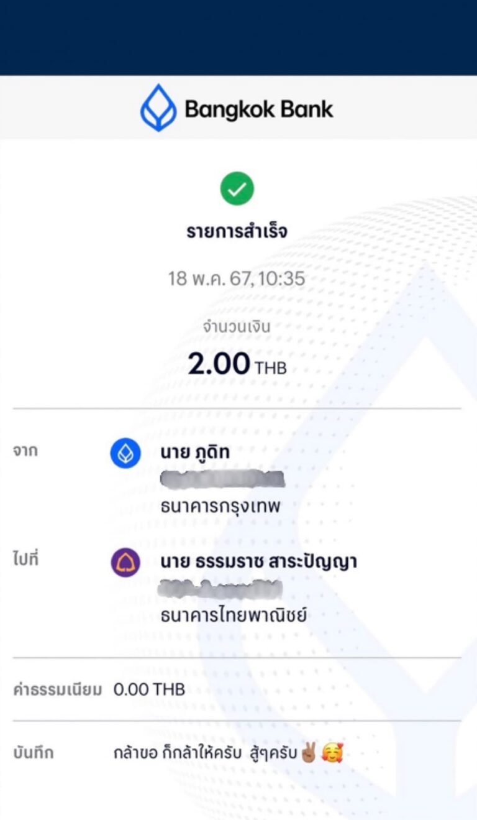
Task: Tap the smiling hearts emoji in memo
Action: 332,753
